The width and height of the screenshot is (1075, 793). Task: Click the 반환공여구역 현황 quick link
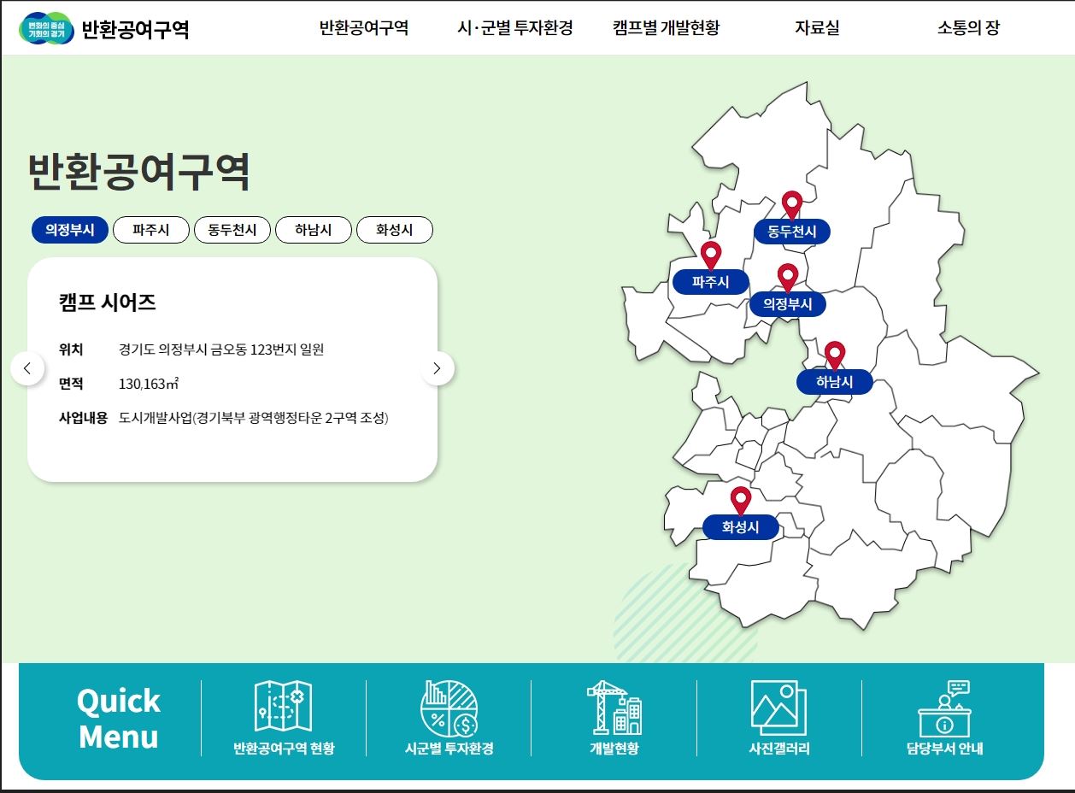(284, 749)
